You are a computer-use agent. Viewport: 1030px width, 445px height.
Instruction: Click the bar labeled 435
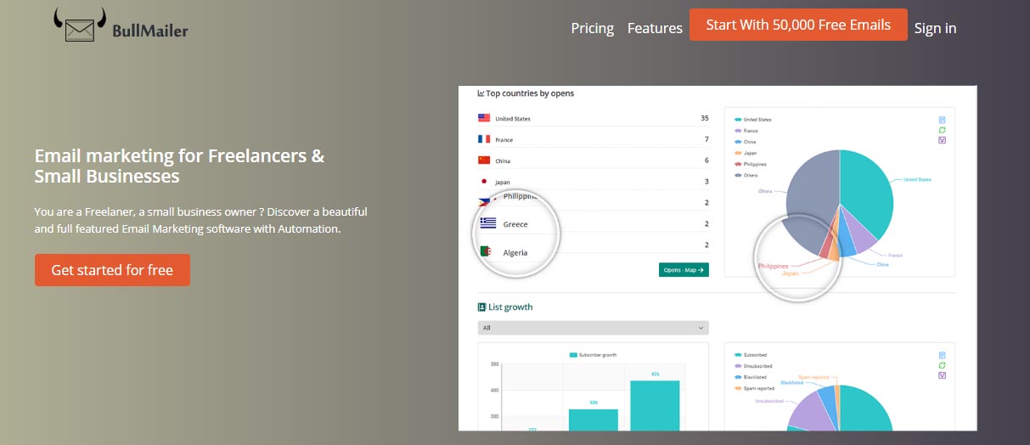point(655,405)
